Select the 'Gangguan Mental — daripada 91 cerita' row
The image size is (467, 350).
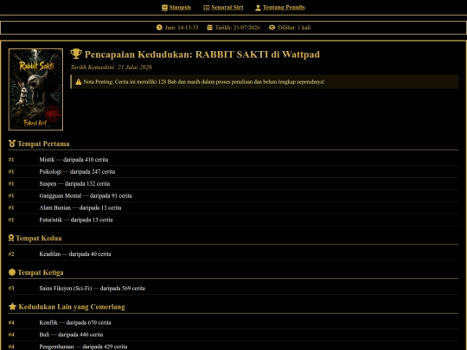pos(233,195)
